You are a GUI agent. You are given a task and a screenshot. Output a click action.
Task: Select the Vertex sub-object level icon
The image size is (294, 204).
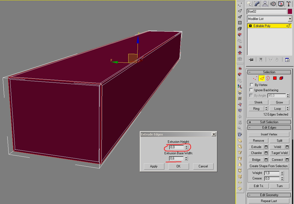pyautogui.click(x=255, y=78)
